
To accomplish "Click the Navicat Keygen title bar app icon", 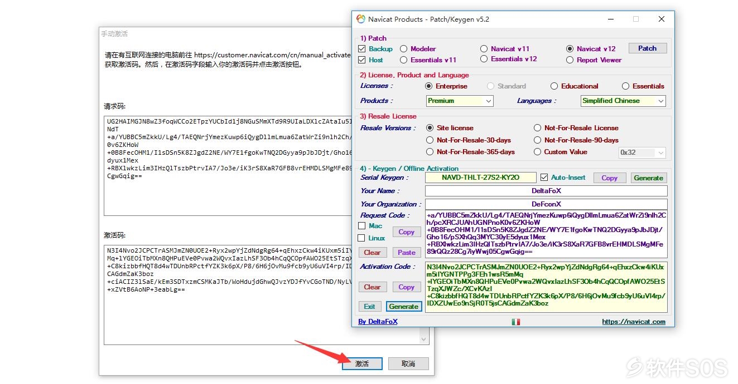I will point(361,19).
